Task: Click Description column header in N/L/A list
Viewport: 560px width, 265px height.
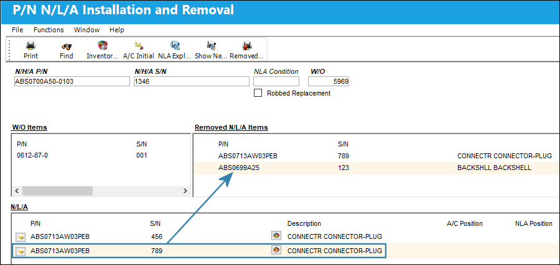Action: coord(304,223)
